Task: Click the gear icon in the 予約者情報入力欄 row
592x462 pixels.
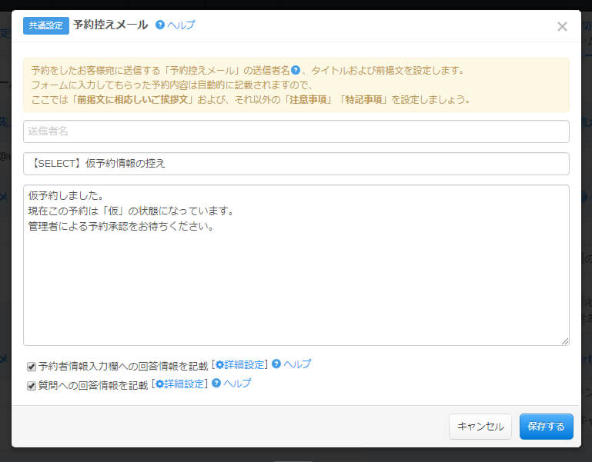Action: click(x=219, y=364)
